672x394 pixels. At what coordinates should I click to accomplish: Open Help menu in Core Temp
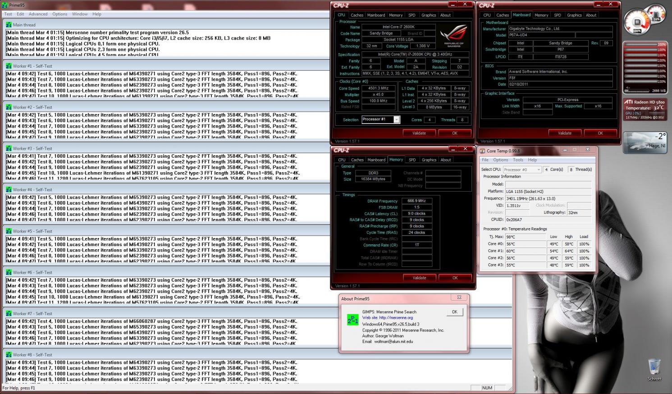532,160
